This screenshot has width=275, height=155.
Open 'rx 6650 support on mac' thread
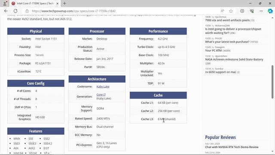220,72
